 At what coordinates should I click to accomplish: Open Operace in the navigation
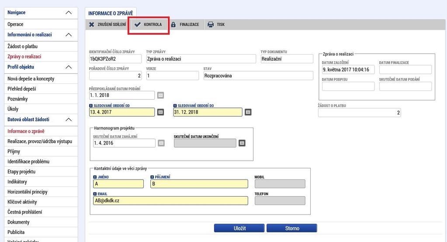point(41,24)
